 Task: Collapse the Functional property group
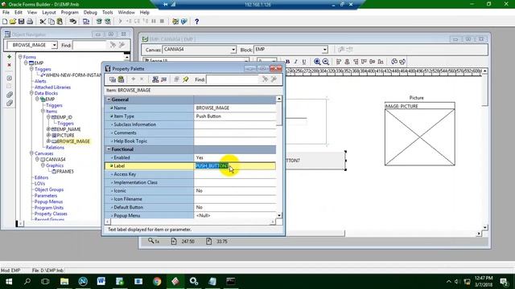point(109,149)
